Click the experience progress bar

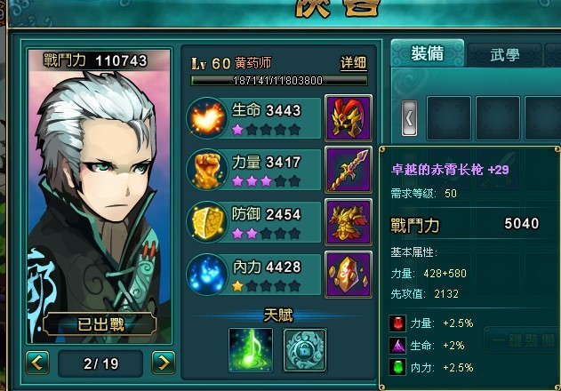(279, 81)
